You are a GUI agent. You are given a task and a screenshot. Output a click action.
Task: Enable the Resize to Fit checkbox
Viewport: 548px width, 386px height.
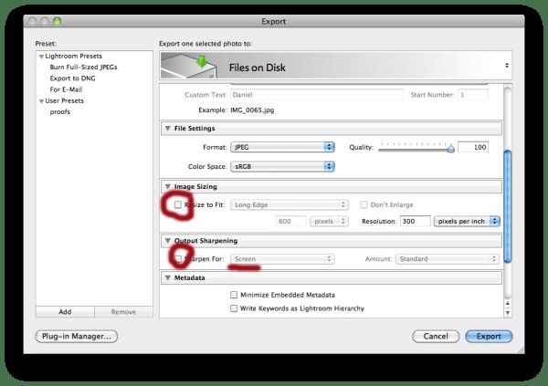(x=178, y=204)
